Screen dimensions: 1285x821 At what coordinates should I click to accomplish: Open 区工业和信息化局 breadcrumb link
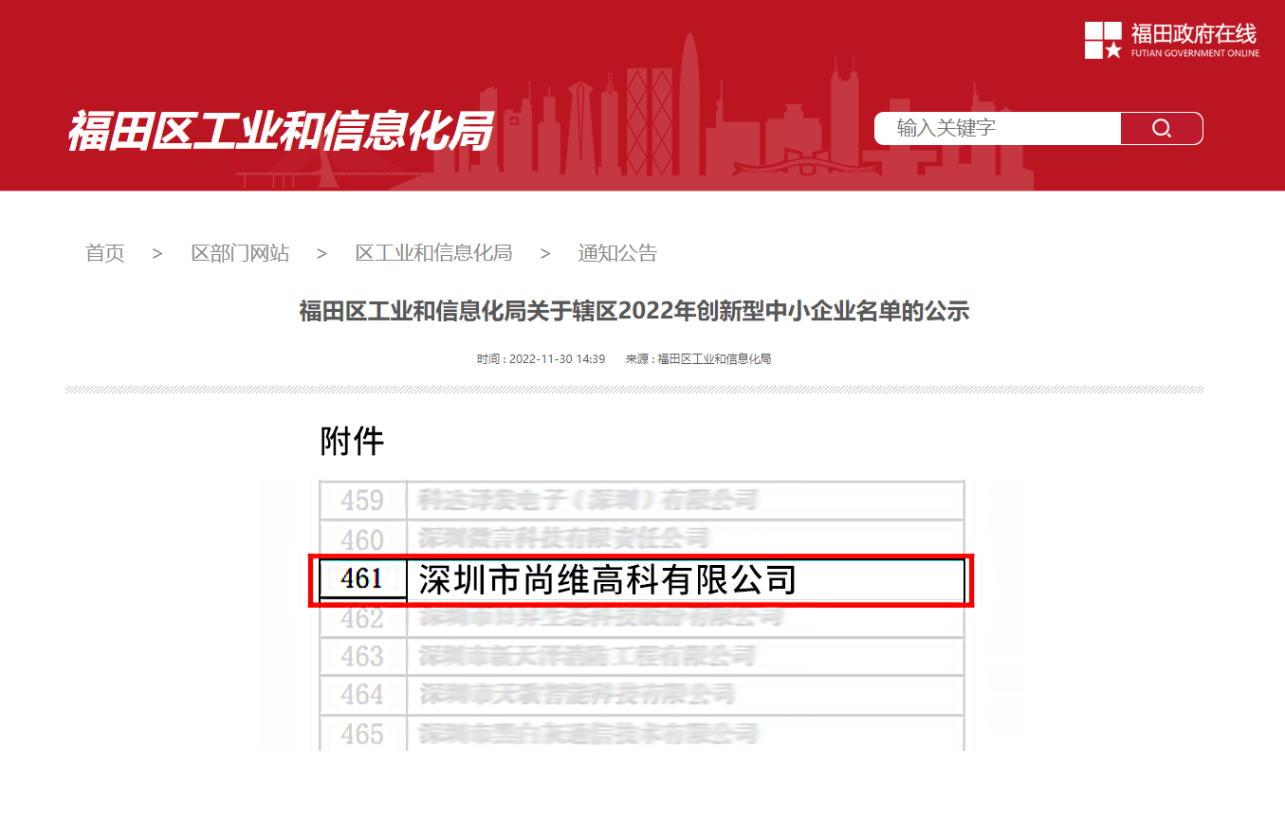tap(433, 253)
